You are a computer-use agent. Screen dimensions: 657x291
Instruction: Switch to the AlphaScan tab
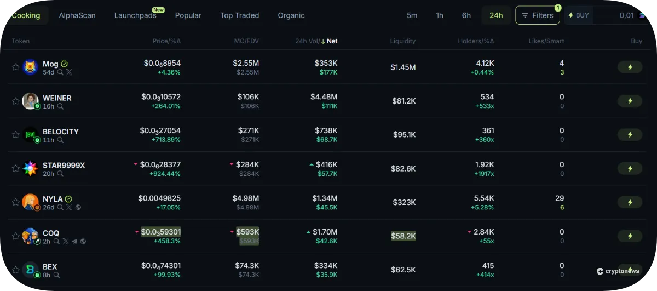pos(77,15)
